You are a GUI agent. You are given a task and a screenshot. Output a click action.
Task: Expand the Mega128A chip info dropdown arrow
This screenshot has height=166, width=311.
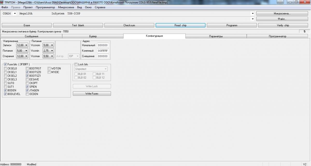(x=253, y=13)
